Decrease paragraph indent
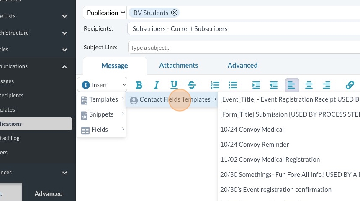 pyautogui.click(x=274, y=85)
